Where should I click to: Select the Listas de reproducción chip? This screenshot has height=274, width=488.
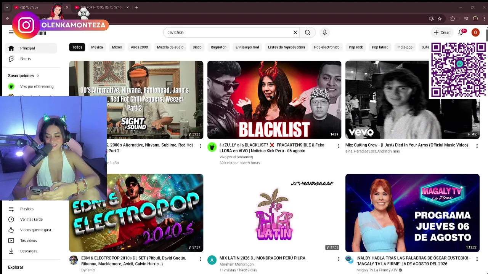(286, 47)
